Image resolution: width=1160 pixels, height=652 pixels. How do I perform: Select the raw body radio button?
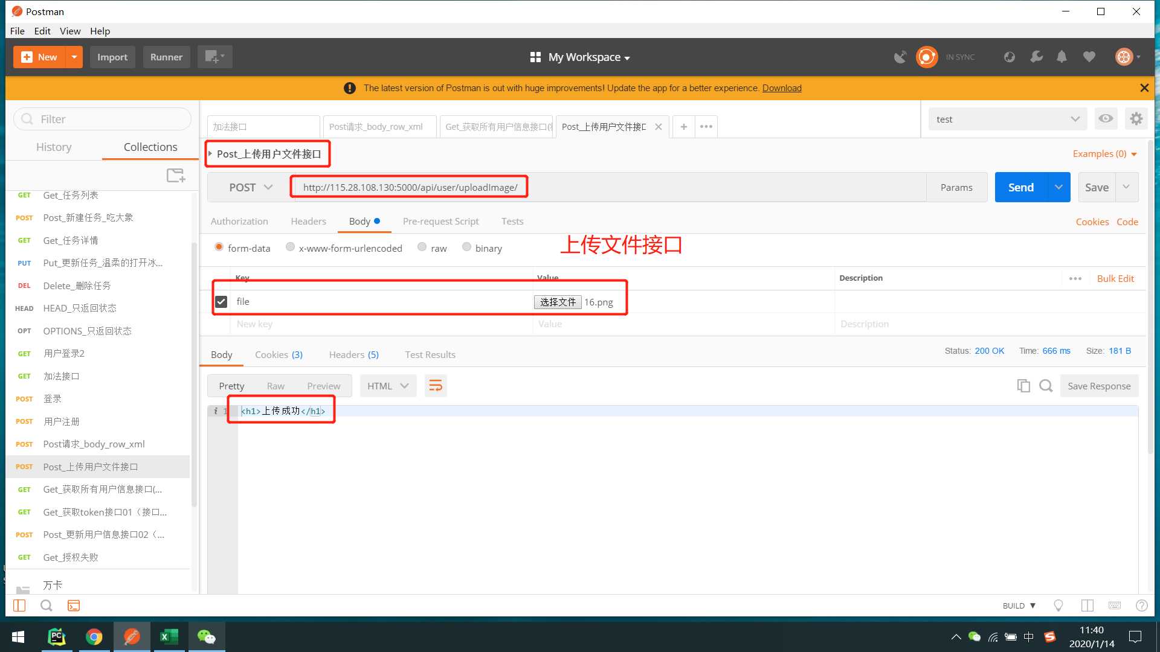(422, 247)
